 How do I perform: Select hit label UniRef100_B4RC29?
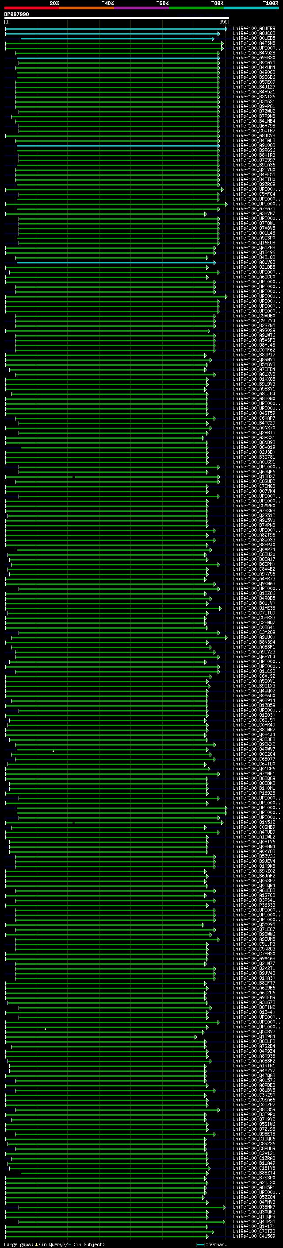click(254, 423)
